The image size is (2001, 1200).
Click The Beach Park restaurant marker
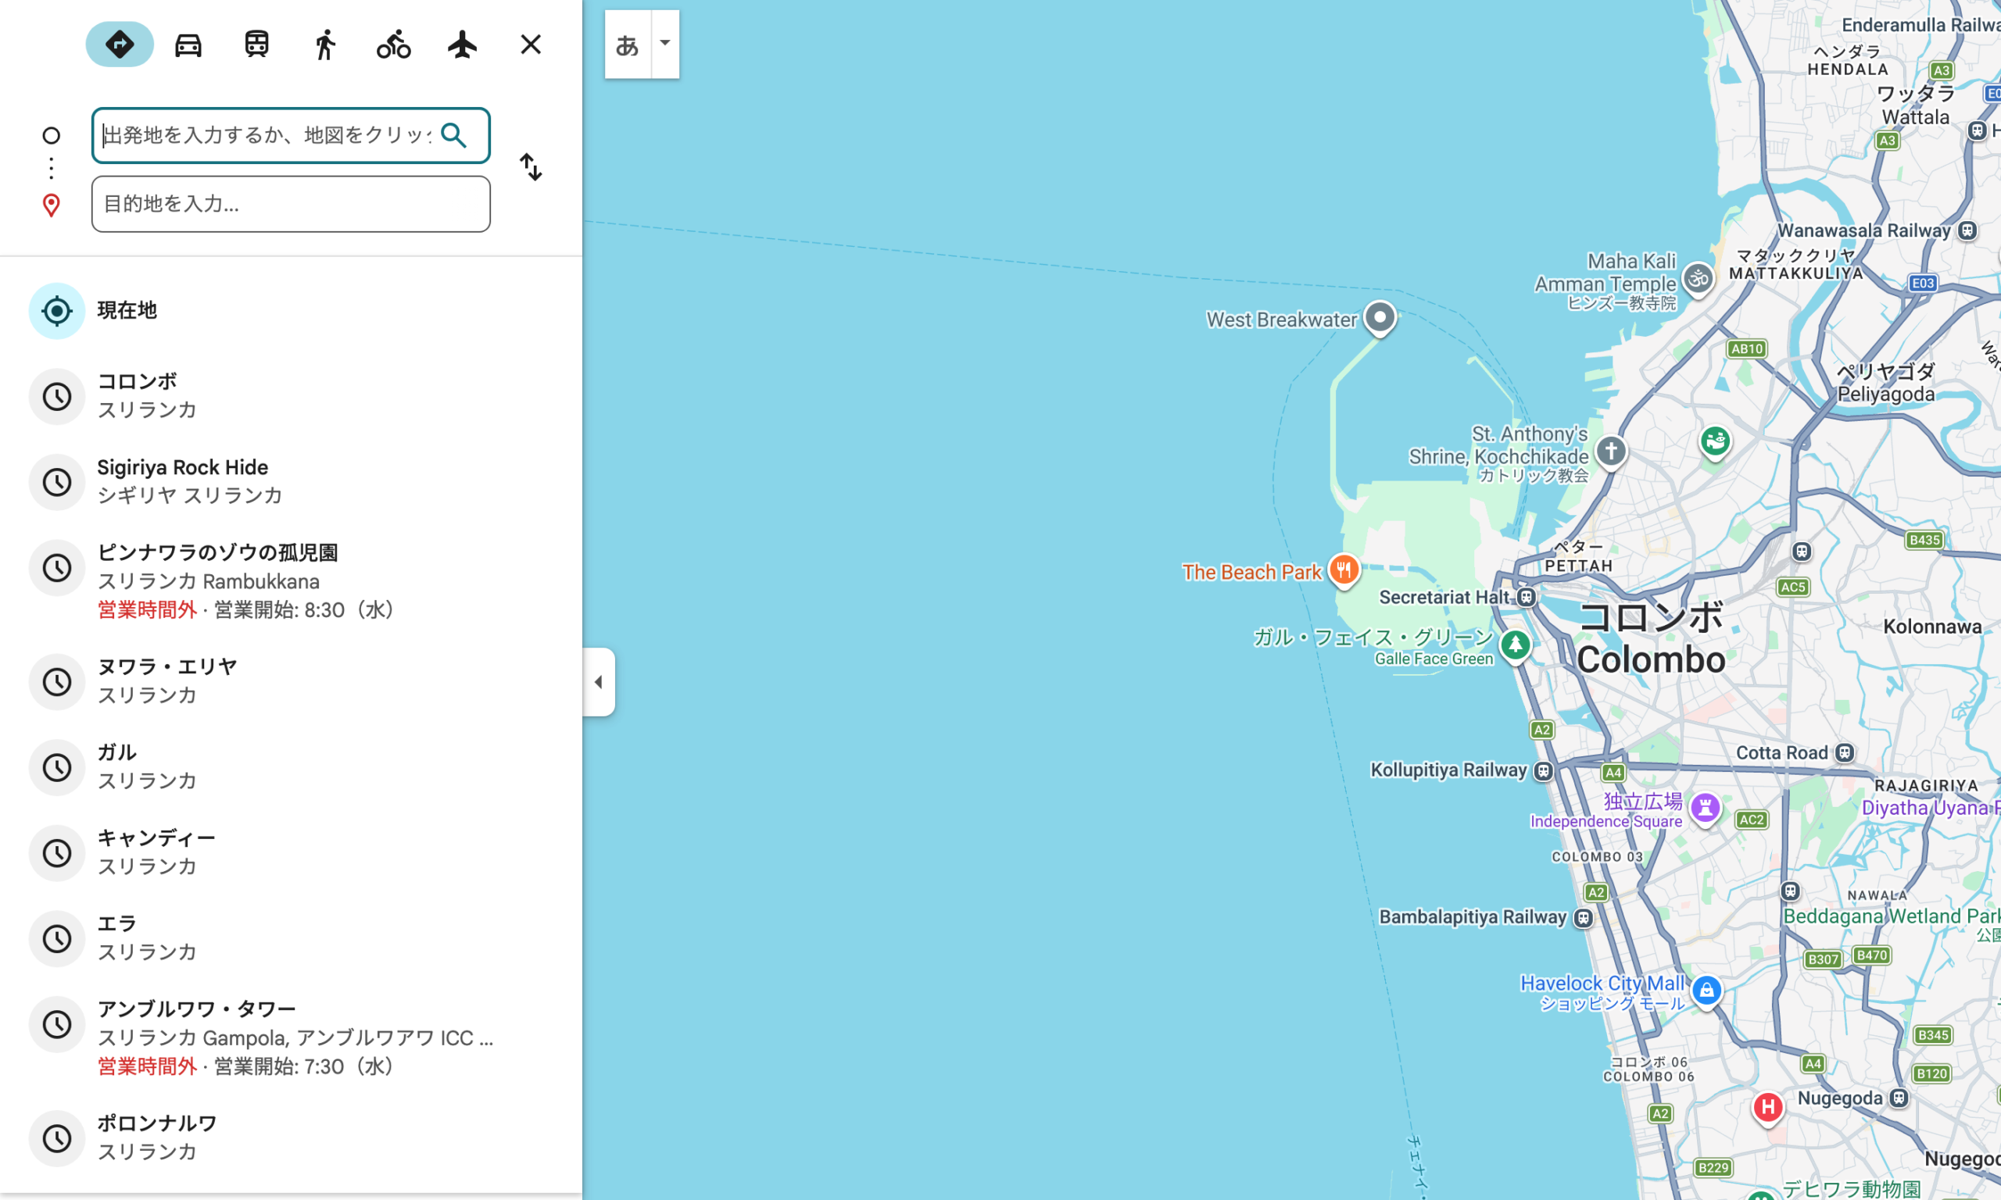1344,570
